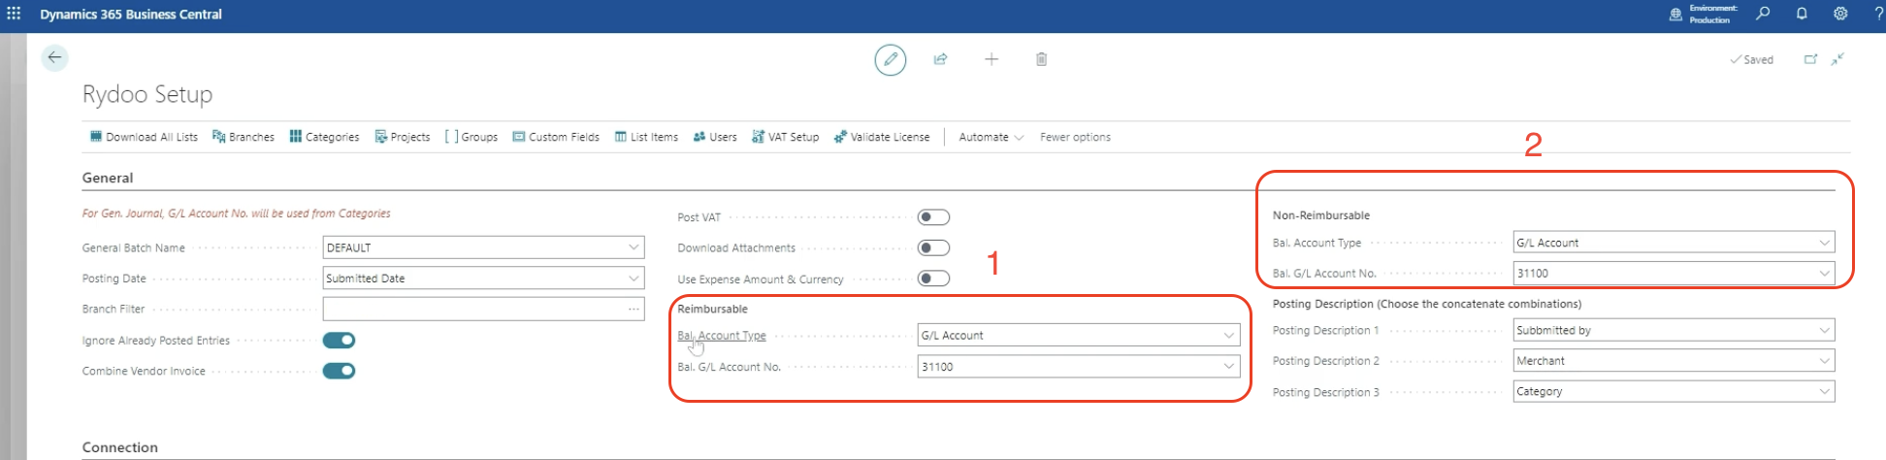Toggle Download Attachments switch
This screenshot has width=1886, height=460.
(x=933, y=248)
